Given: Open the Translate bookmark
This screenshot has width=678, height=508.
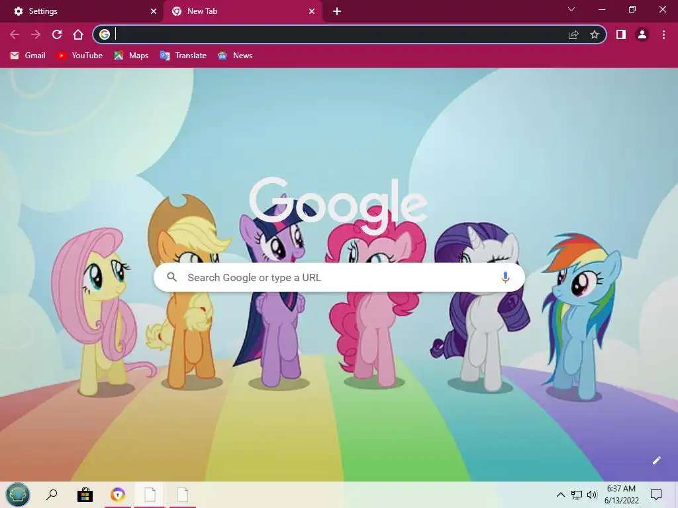Looking at the screenshot, I should tap(183, 56).
